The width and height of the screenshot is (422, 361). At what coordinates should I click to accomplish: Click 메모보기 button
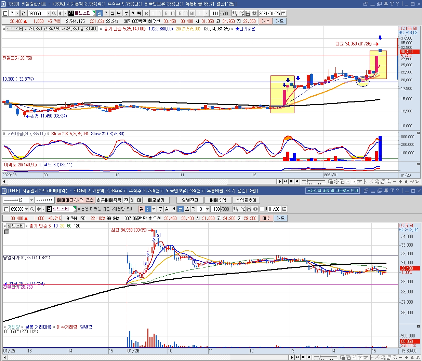[156, 200]
